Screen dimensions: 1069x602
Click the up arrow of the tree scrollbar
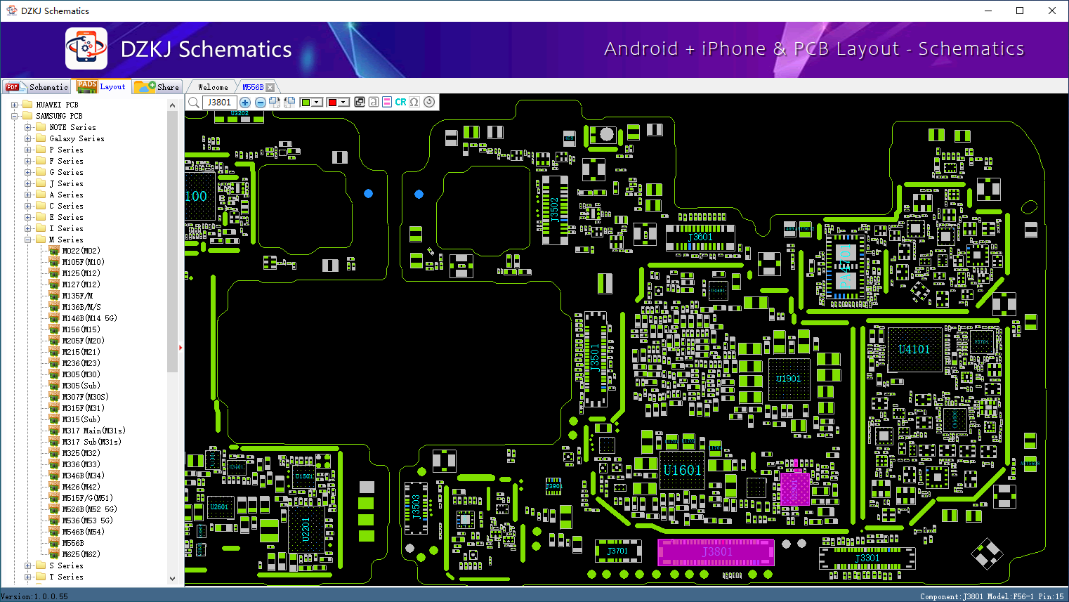[173, 105]
